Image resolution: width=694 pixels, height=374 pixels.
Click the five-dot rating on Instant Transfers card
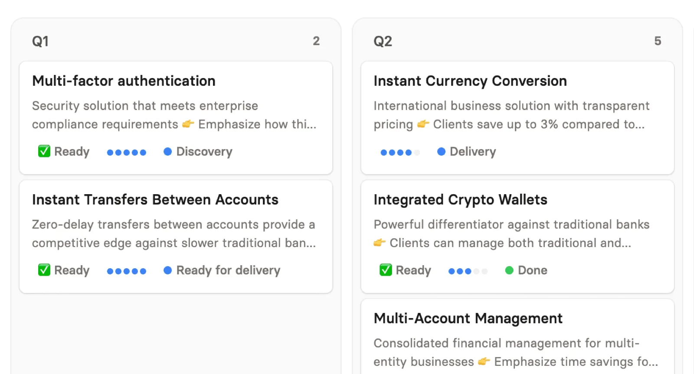127,271
